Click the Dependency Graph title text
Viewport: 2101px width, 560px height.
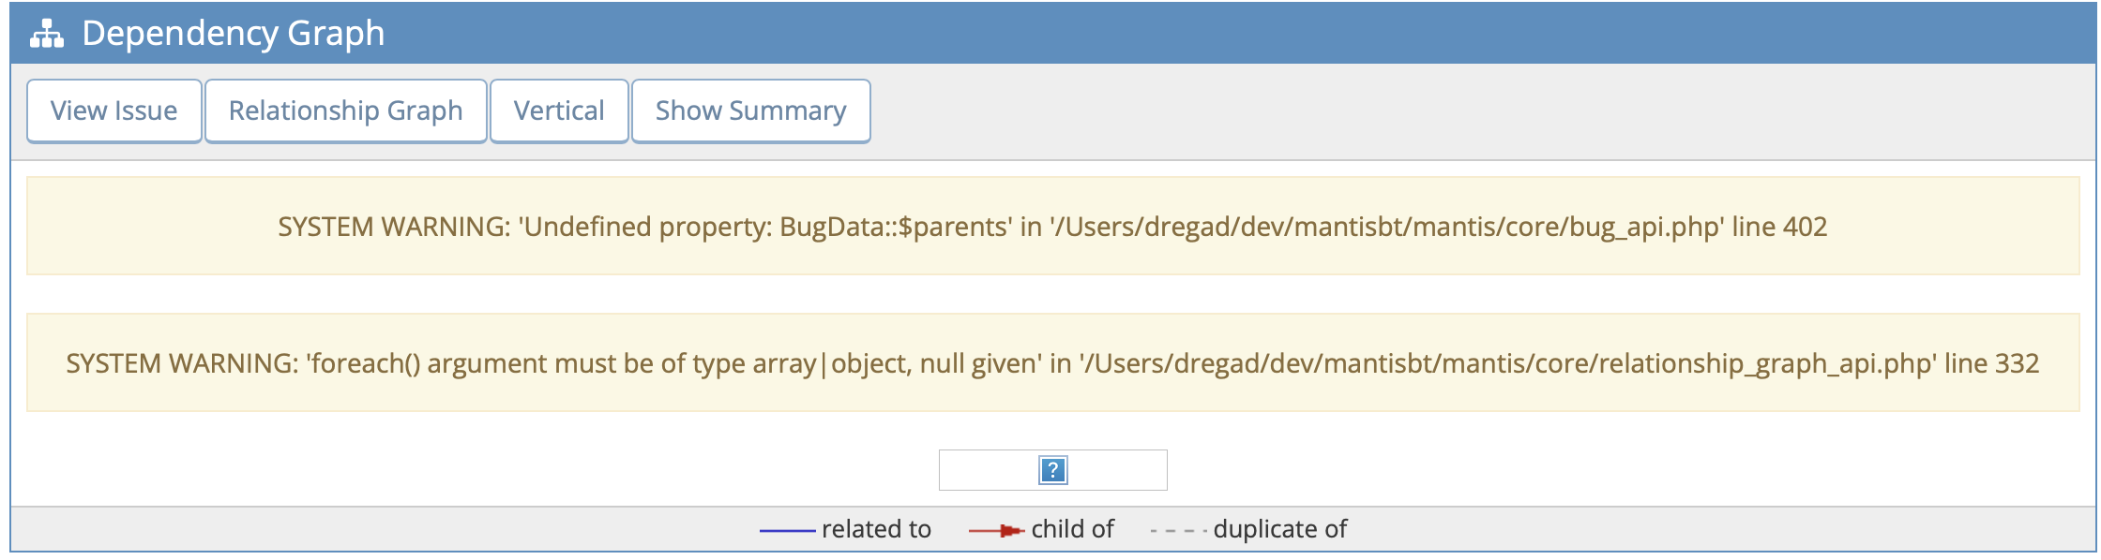click(234, 34)
